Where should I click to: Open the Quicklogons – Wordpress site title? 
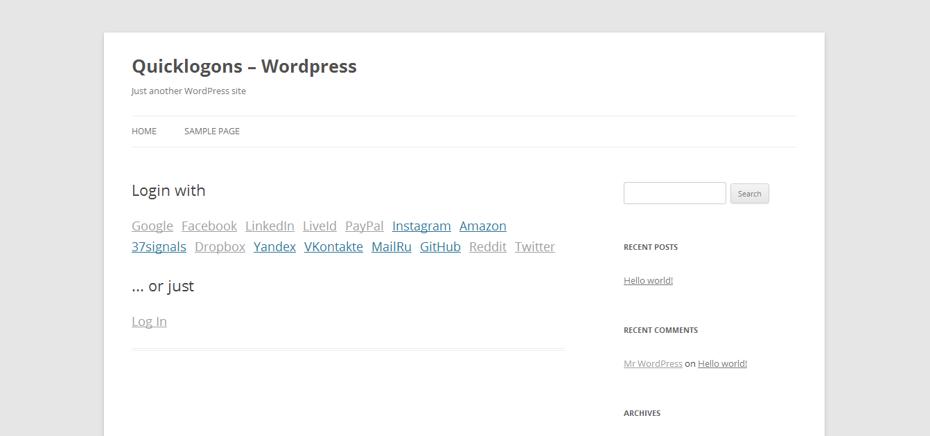click(244, 66)
